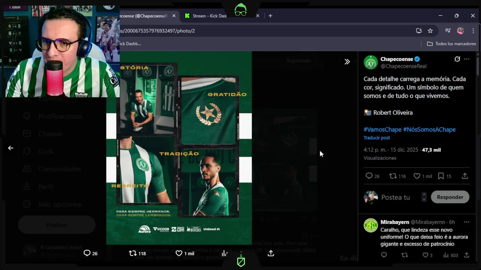
Task: Close the Chapecoense browser tab
Action: [x=174, y=16]
